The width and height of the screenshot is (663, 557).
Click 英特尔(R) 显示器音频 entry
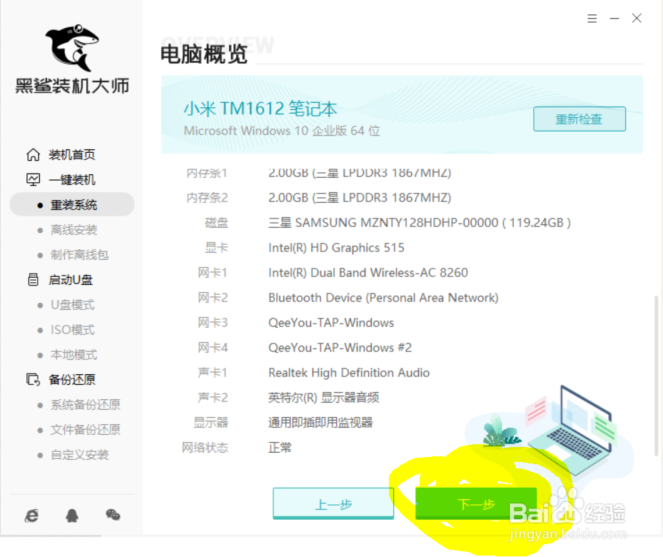click(323, 397)
